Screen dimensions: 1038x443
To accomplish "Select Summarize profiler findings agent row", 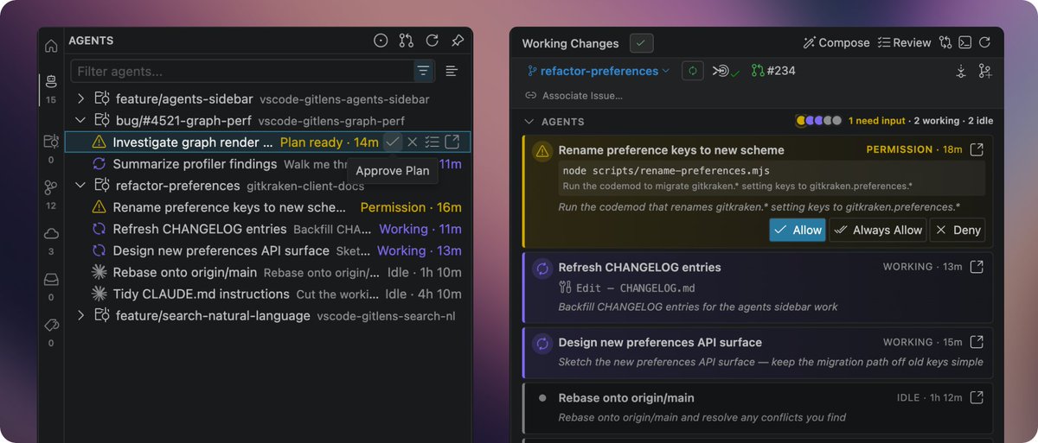I will click(269, 163).
